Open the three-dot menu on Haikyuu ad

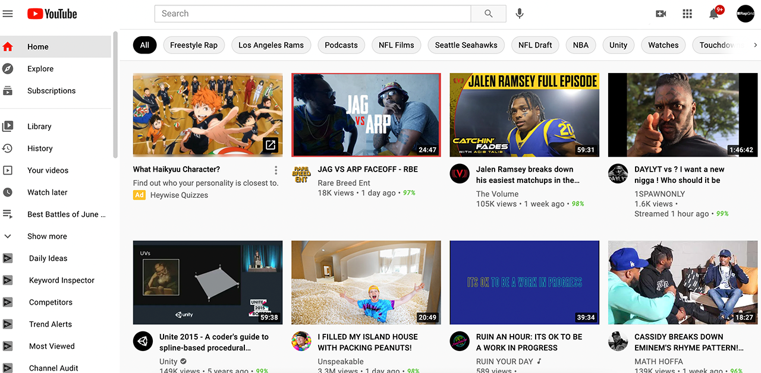pos(276,170)
